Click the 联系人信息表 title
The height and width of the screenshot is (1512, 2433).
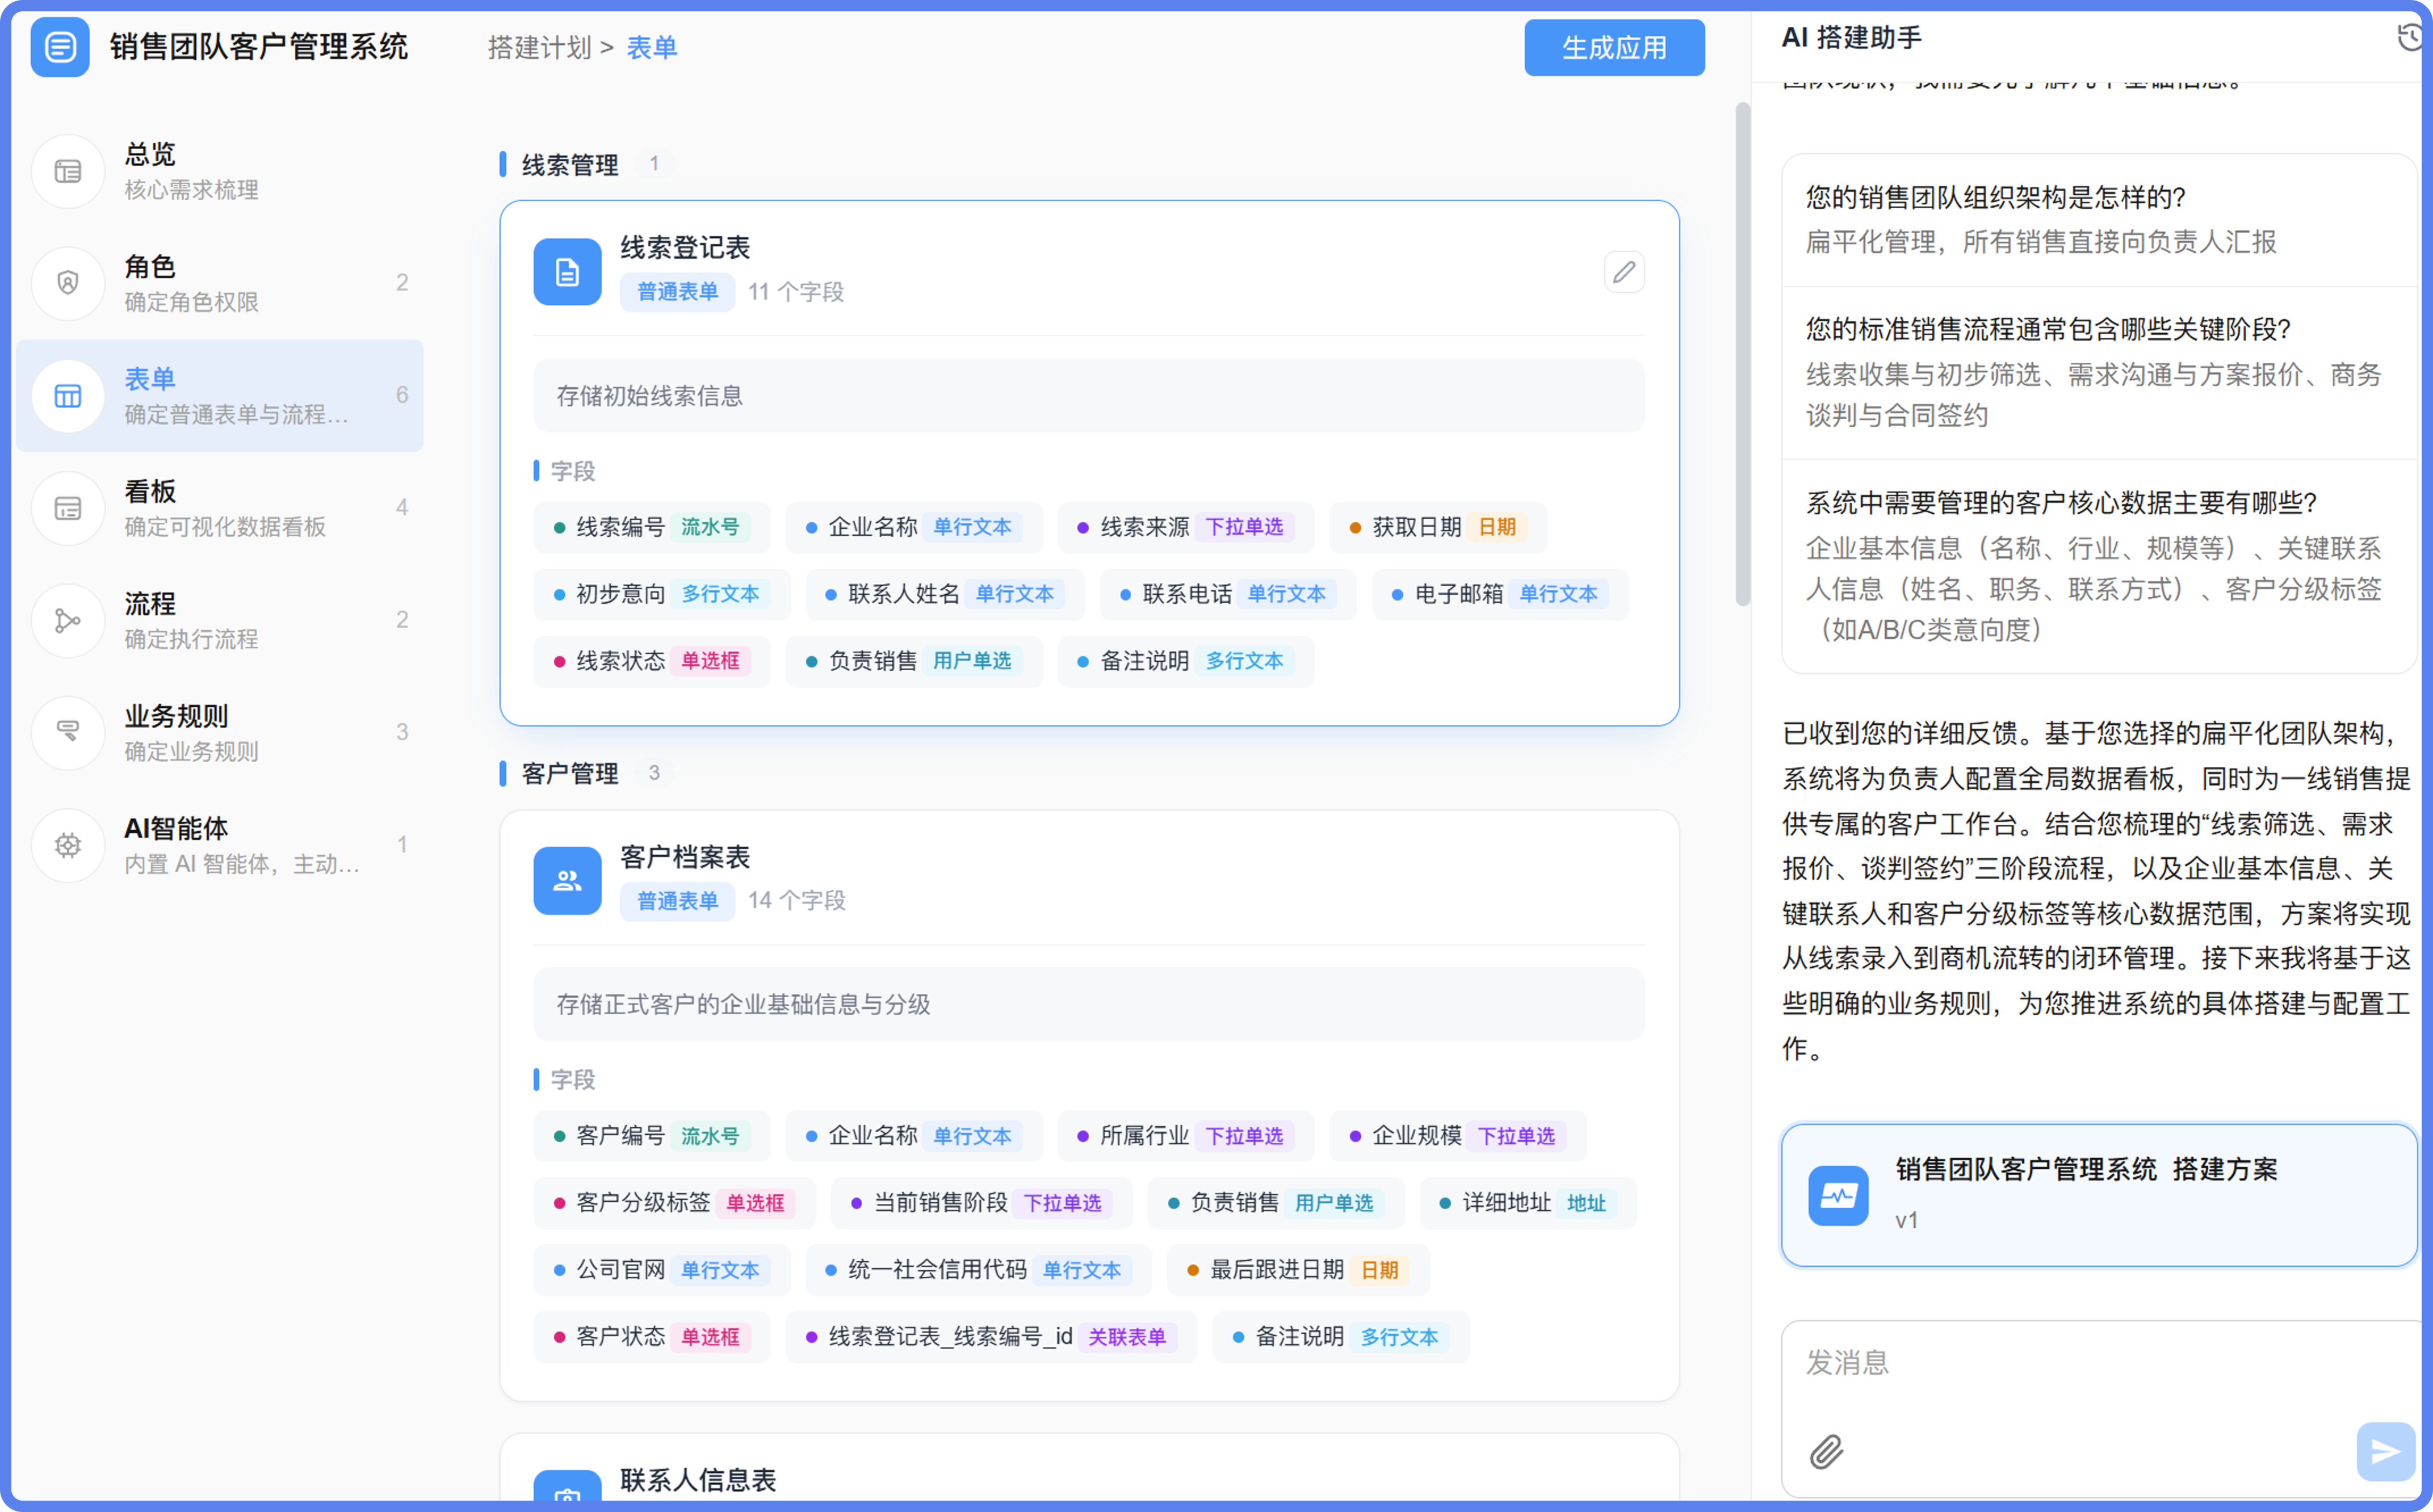(x=698, y=1480)
